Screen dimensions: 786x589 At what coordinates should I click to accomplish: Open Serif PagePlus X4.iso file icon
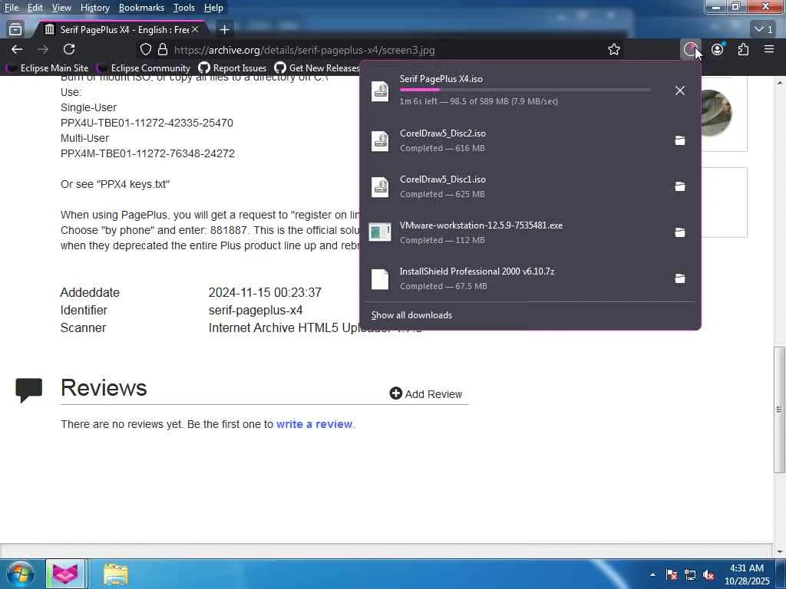tap(380, 91)
